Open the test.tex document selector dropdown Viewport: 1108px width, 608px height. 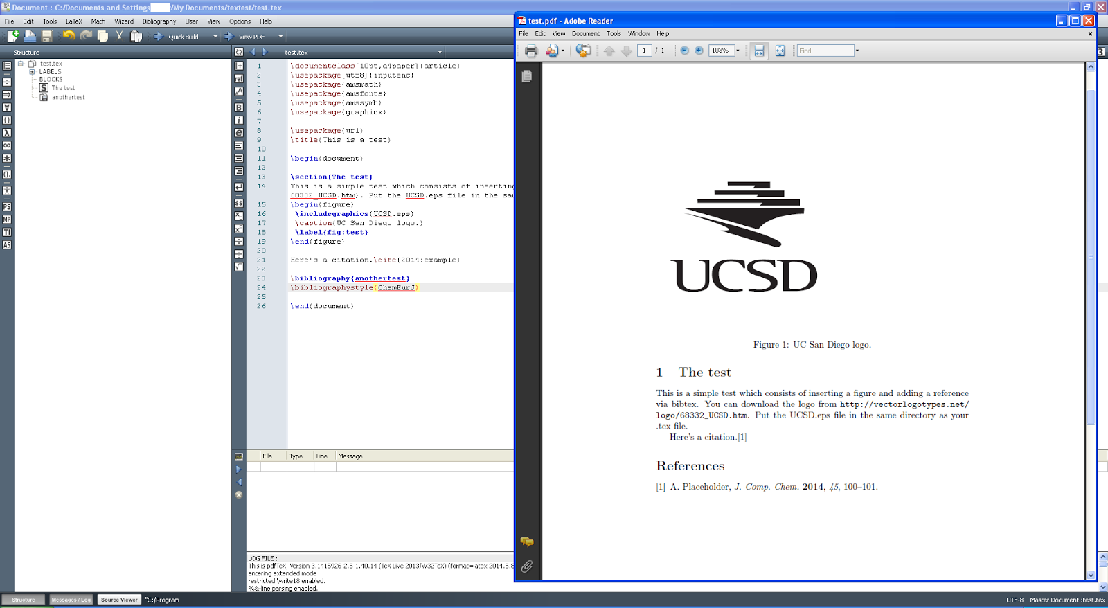tap(440, 52)
